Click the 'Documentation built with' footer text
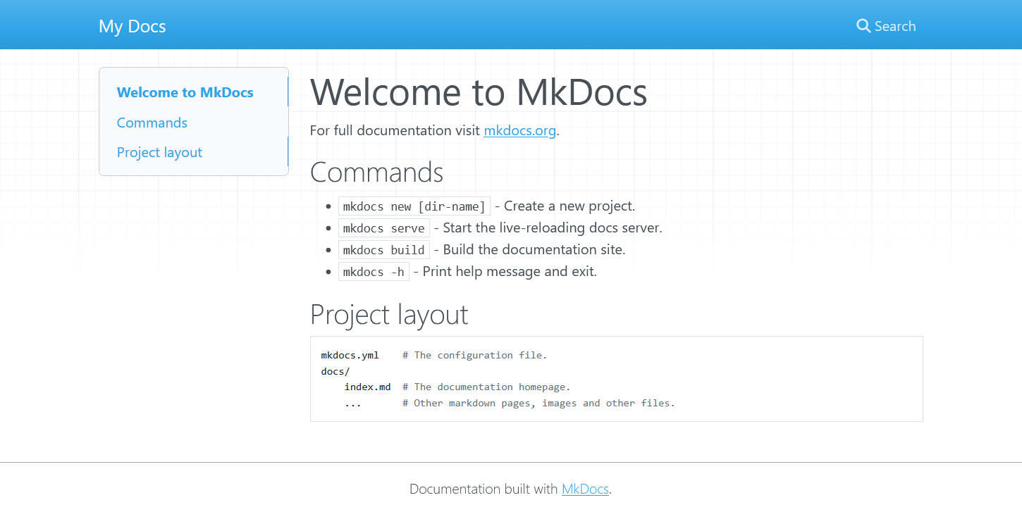 click(x=484, y=489)
